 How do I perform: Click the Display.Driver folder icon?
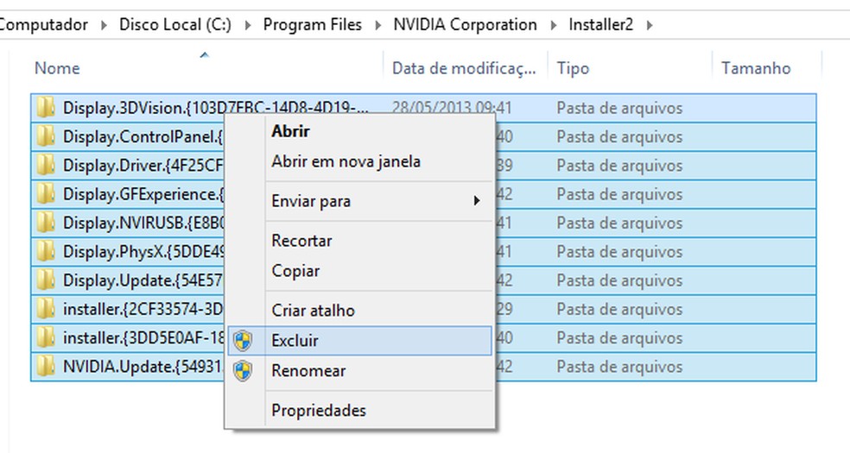tap(47, 165)
